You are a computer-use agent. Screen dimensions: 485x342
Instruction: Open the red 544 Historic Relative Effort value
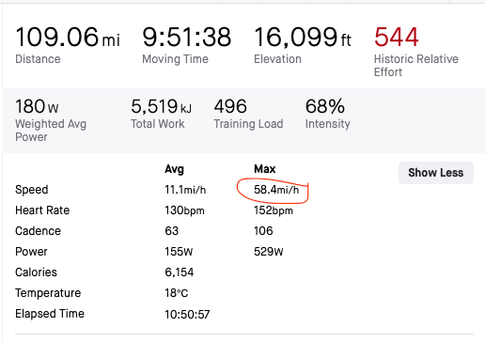pos(397,37)
